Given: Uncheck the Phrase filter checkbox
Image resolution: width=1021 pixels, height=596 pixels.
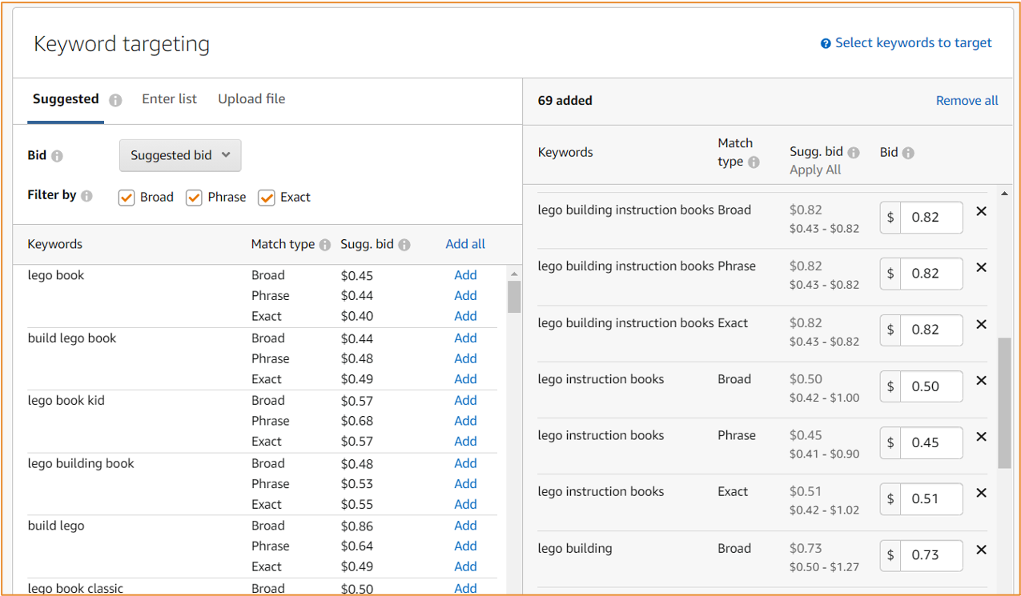Looking at the screenshot, I should tap(194, 197).
